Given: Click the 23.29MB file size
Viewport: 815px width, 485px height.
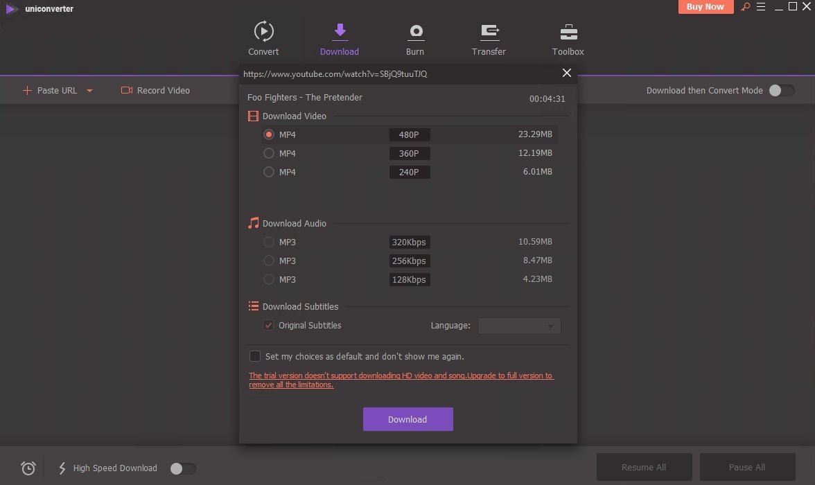Looking at the screenshot, I should coord(535,134).
